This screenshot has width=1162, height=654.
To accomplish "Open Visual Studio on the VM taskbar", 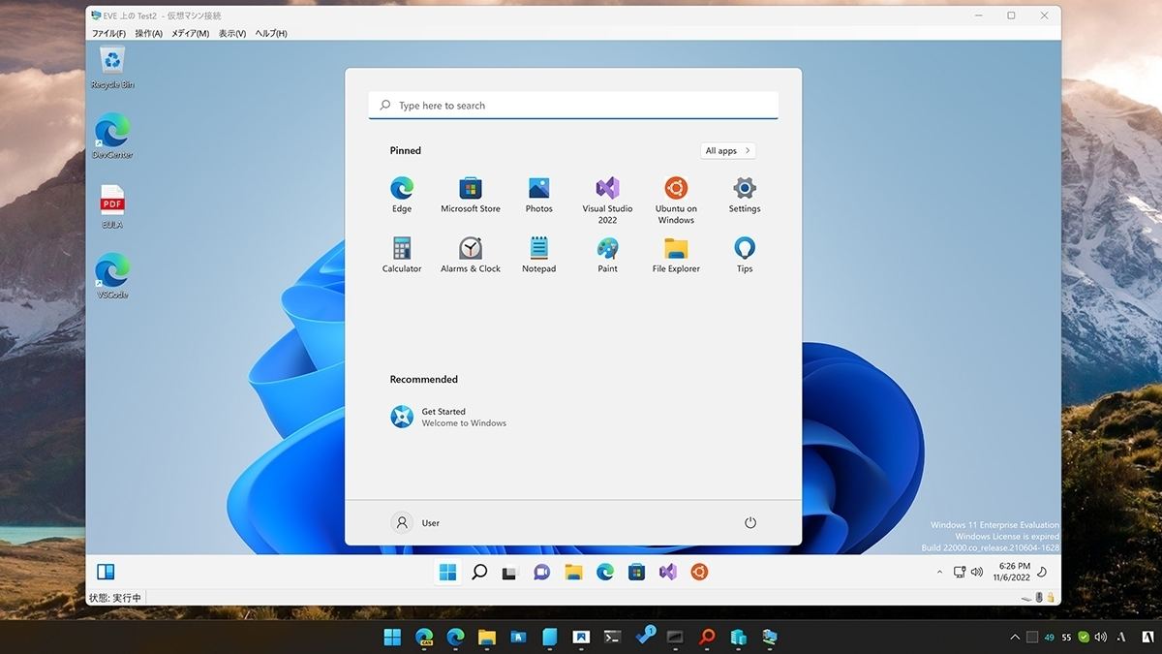I will [x=668, y=572].
